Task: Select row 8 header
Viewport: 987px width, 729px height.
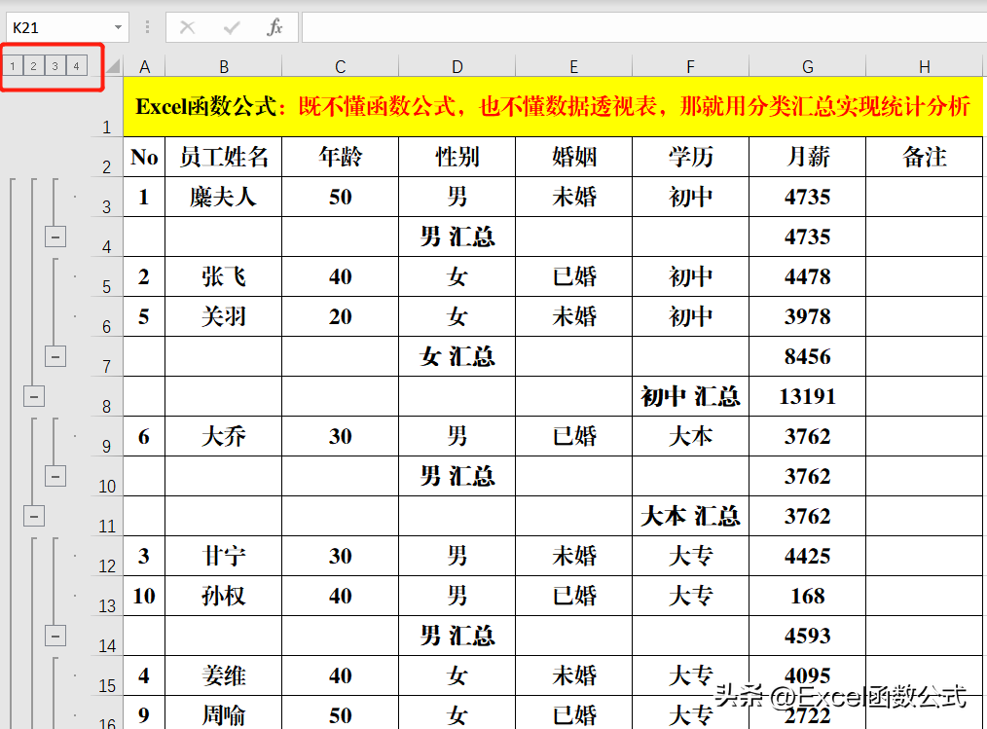Action: (107, 397)
